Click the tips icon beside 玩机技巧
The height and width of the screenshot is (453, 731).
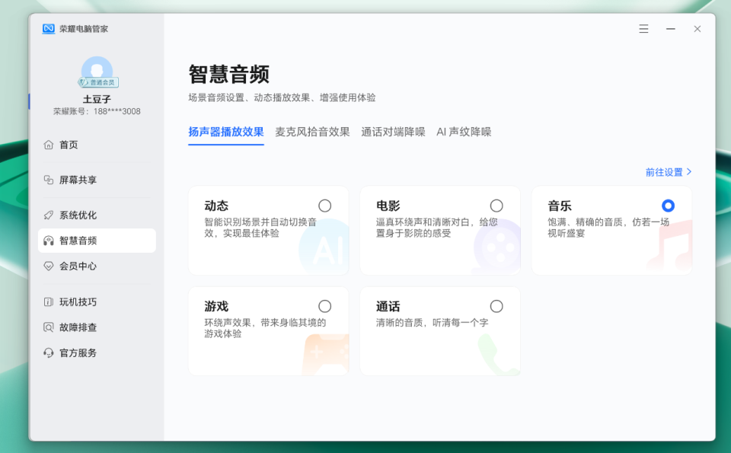(49, 302)
